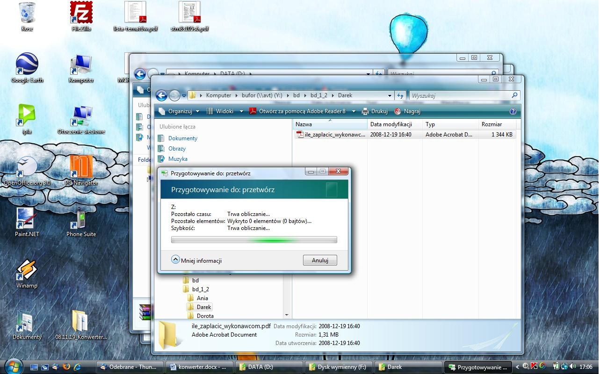Sort files by Data modyfikacji column

[391, 124]
